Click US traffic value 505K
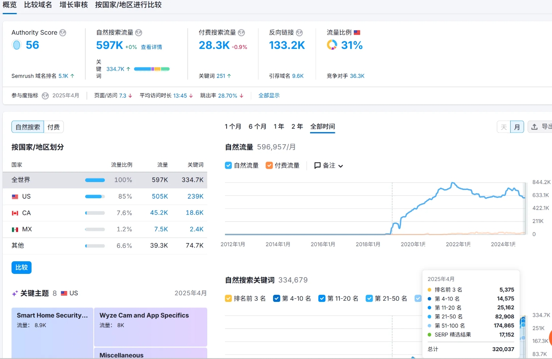552x359 pixels. (160, 197)
